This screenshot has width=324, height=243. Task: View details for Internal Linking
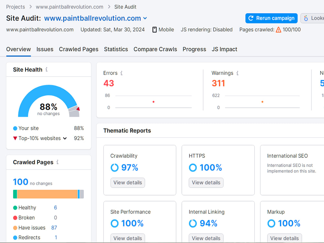coord(206,238)
